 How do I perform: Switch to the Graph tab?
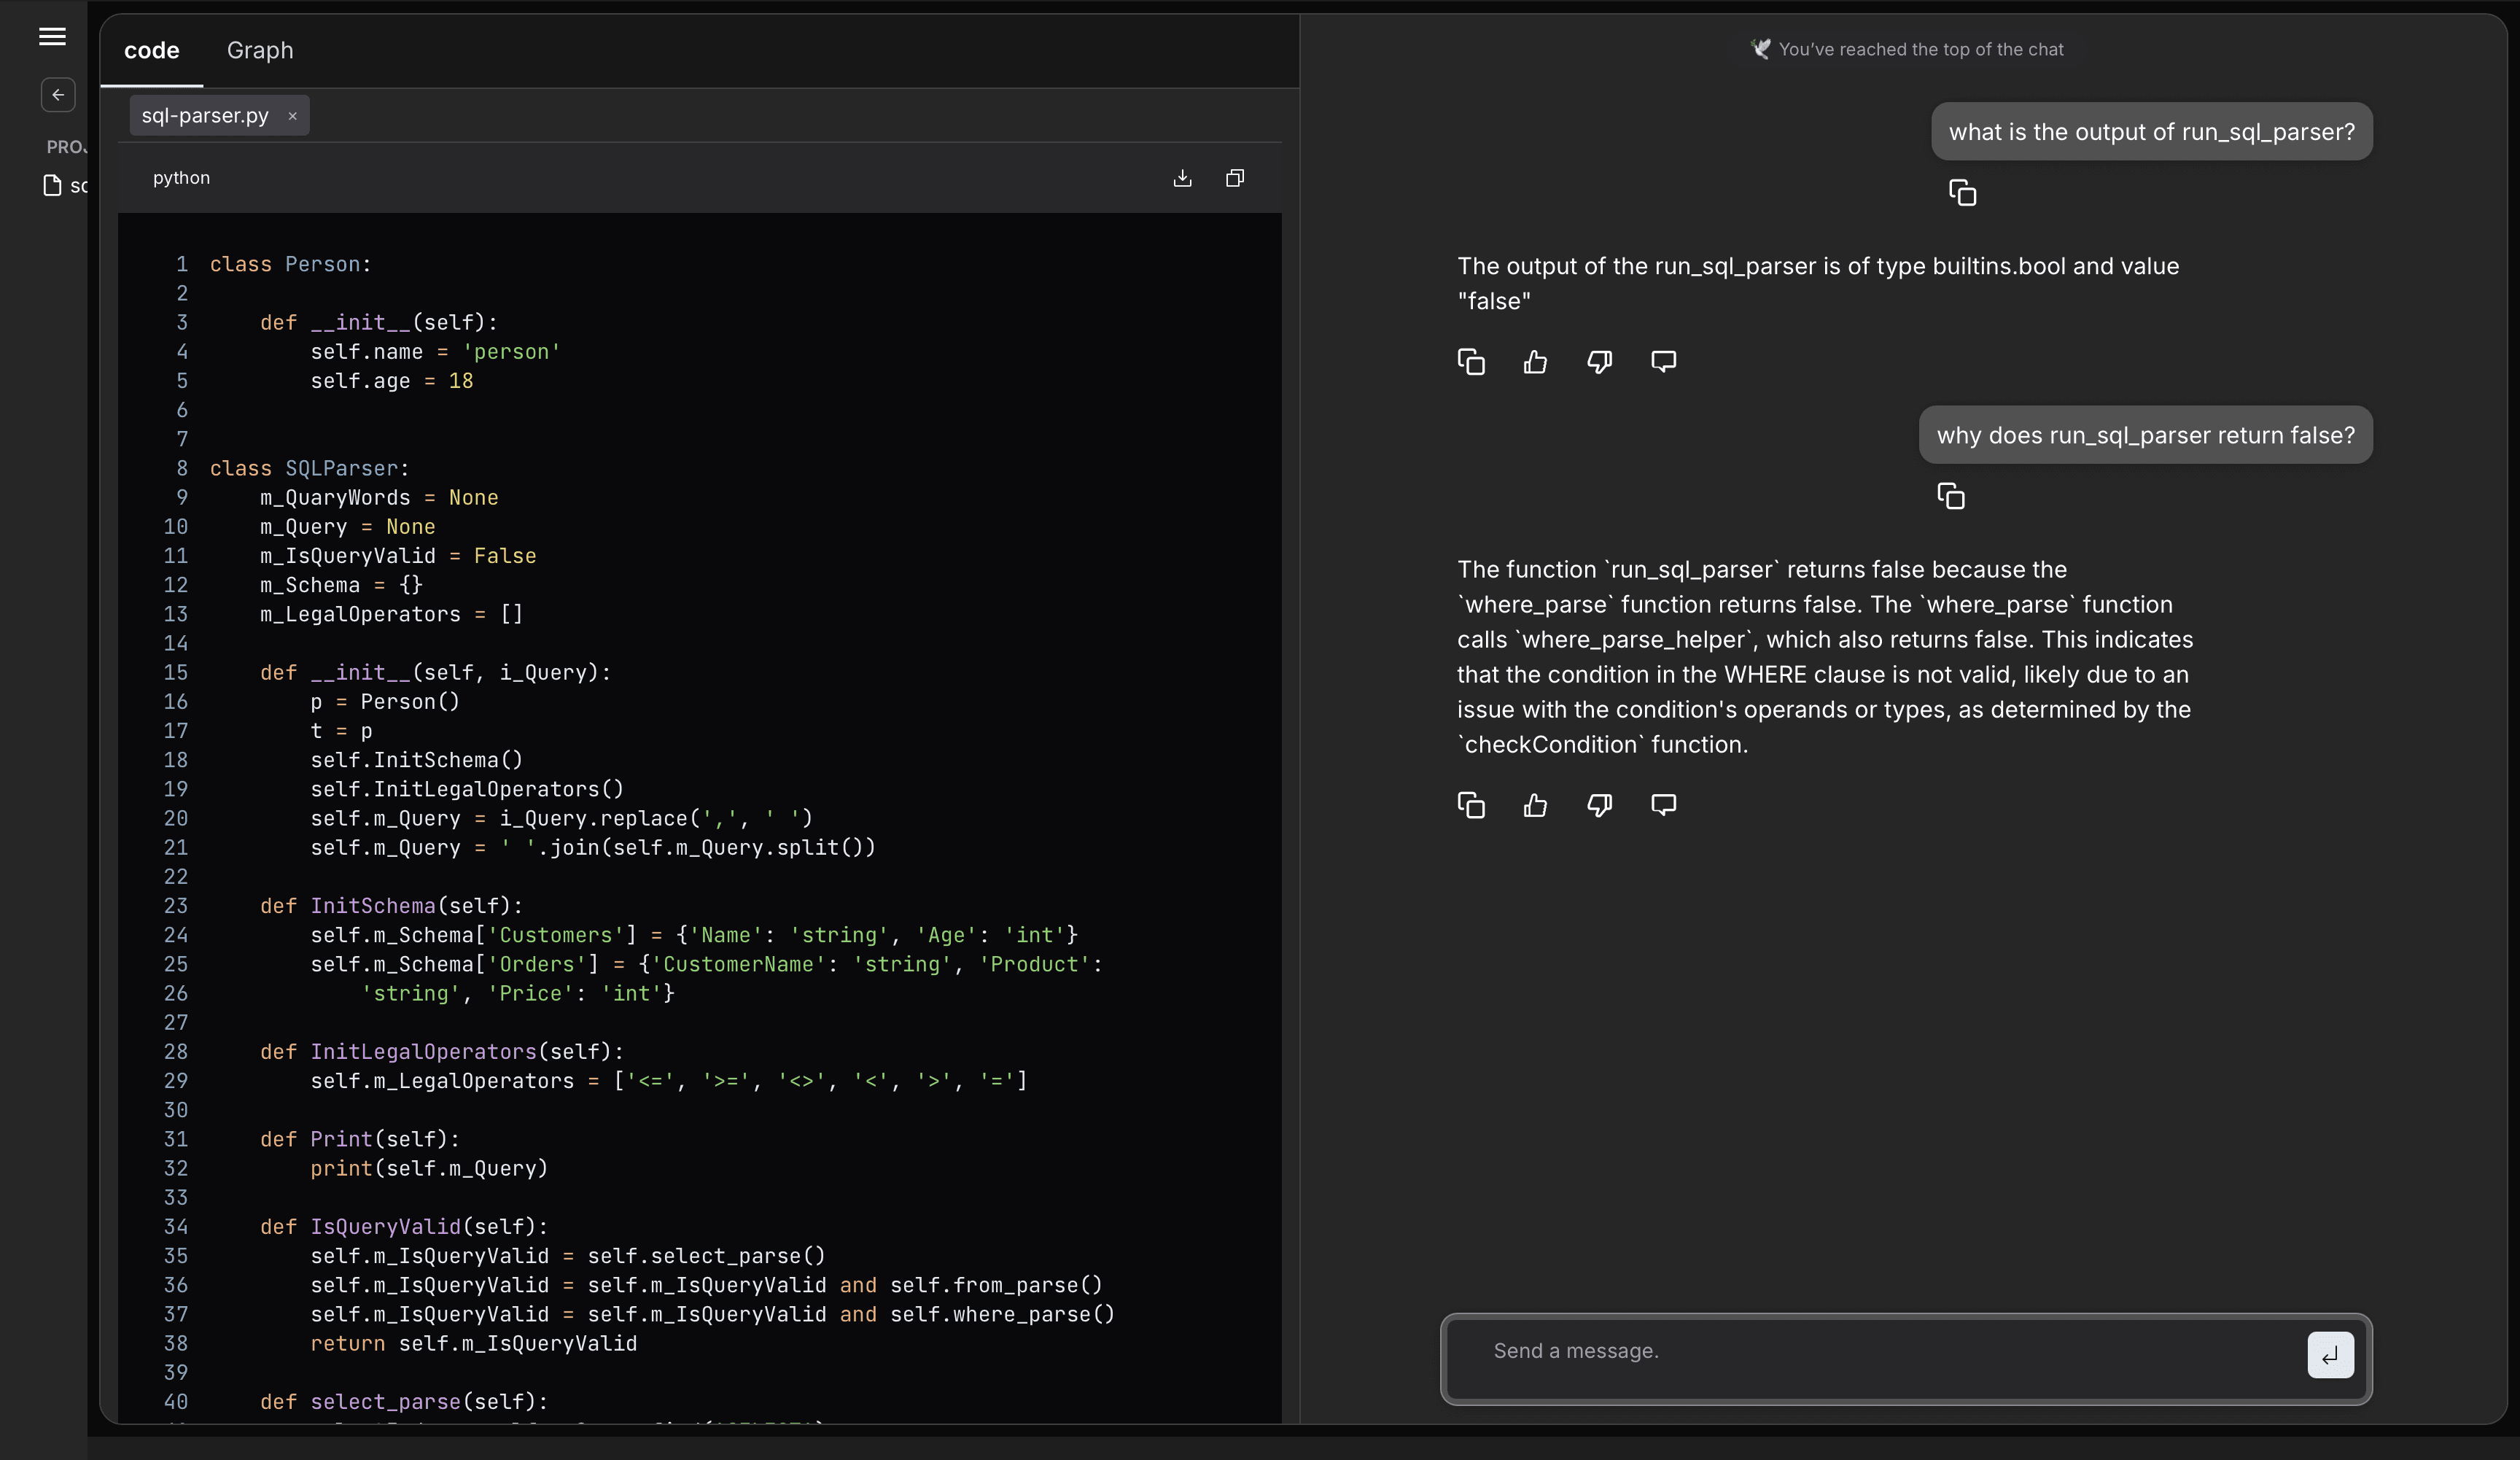click(x=260, y=50)
